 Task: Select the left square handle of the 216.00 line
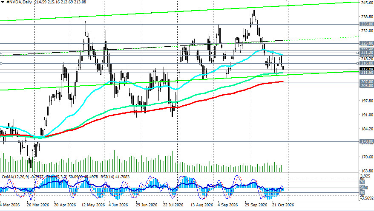[x=1, y=63]
